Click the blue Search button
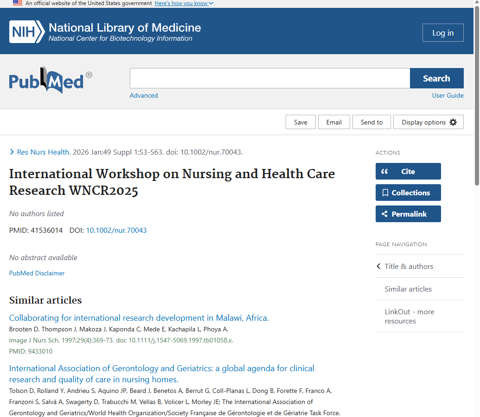The height and width of the screenshot is (417, 480). tap(436, 78)
